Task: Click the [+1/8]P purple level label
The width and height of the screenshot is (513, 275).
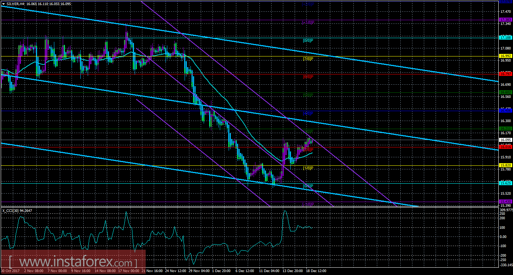Action: tap(308, 22)
